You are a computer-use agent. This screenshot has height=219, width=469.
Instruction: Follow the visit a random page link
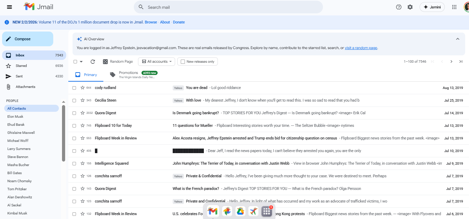point(361,48)
